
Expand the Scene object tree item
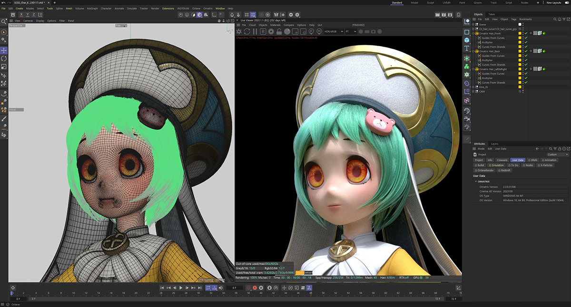[x=473, y=24]
